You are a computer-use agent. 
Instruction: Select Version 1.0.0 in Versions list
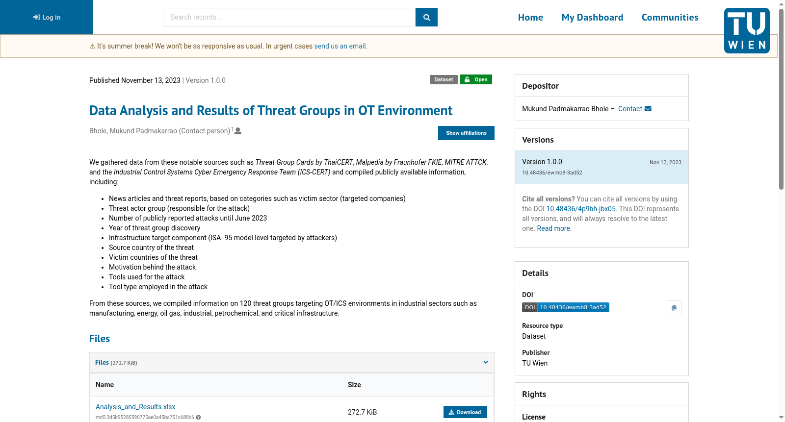tap(602, 167)
